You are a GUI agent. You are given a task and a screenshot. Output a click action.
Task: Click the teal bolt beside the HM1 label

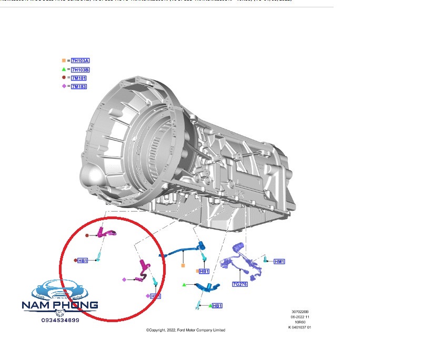pos(265,259)
